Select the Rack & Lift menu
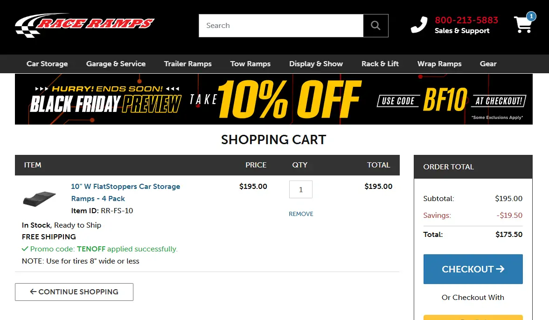This screenshot has width=549, height=320. (380, 64)
